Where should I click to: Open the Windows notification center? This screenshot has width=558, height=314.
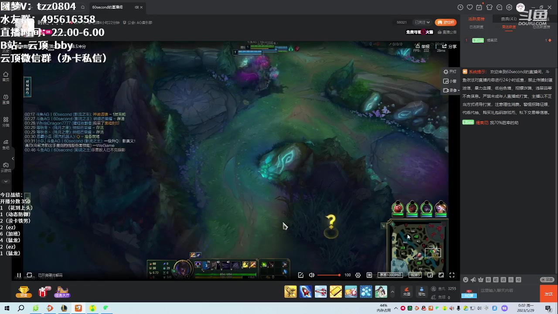(x=548, y=308)
